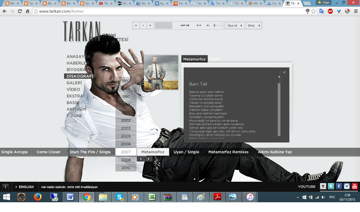The height and width of the screenshot is (212, 360).
Task: Click the next album arrow under Metamorfoz
Action: (149, 159)
